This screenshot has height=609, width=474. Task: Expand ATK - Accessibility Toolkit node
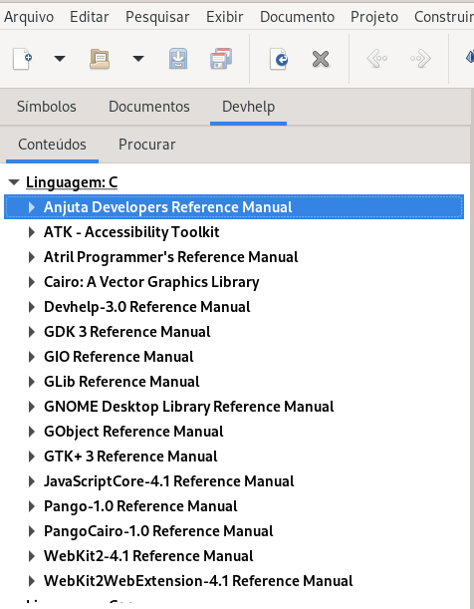tap(32, 232)
